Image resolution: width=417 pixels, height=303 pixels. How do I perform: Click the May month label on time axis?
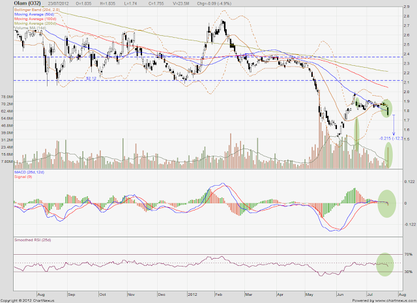[x=309, y=295]
